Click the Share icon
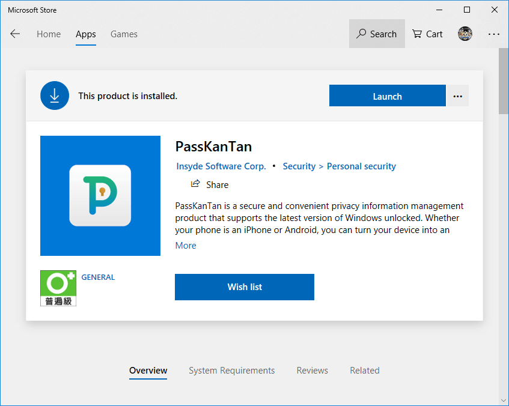509x406 pixels. point(195,184)
